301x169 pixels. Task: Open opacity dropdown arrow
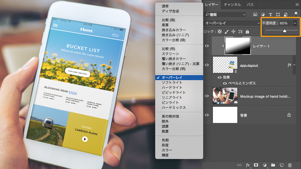pyautogui.click(x=295, y=23)
